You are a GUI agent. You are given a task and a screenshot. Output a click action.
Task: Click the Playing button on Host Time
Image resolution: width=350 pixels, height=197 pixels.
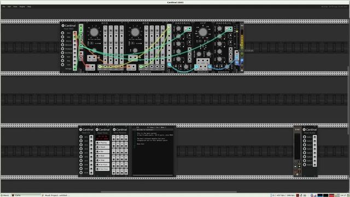coord(103,142)
